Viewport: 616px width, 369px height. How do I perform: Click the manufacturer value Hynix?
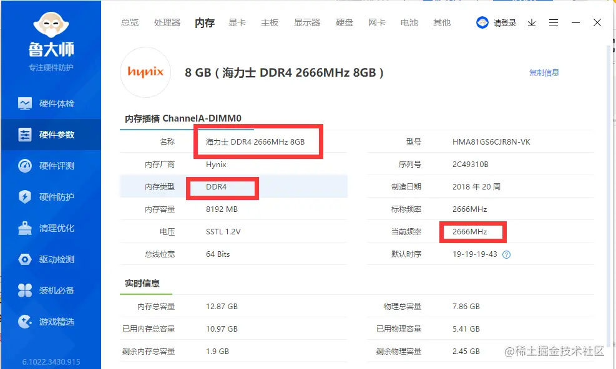(x=216, y=165)
